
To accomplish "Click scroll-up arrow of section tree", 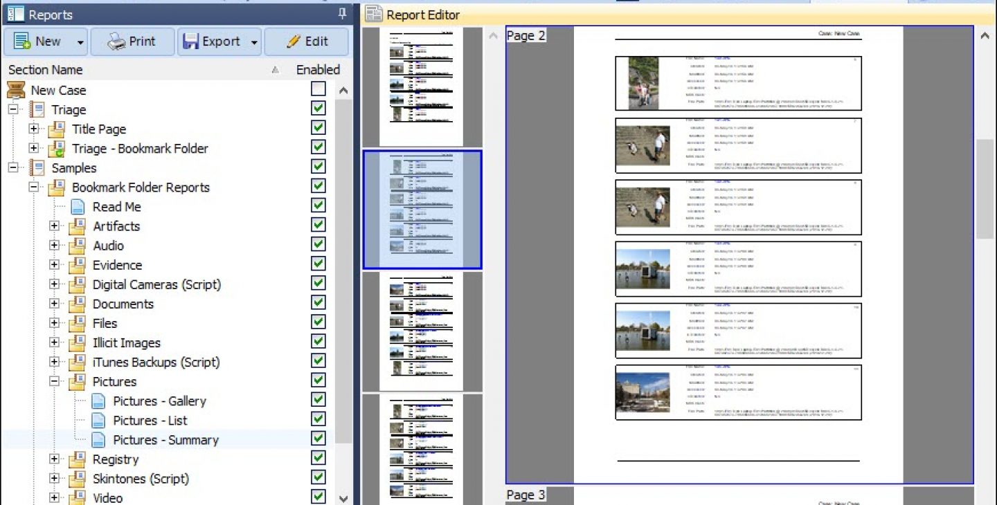I will (x=343, y=91).
